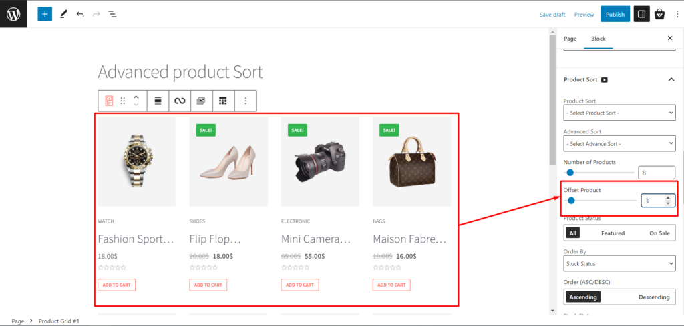Image resolution: width=684 pixels, height=326 pixels.
Task: Click Product Grid #1 in breadcrumb
Action: tap(59, 321)
